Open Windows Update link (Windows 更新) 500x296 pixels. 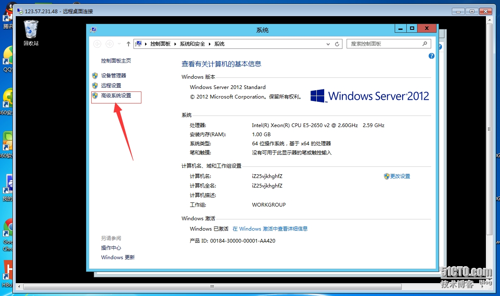coord(118,257)
